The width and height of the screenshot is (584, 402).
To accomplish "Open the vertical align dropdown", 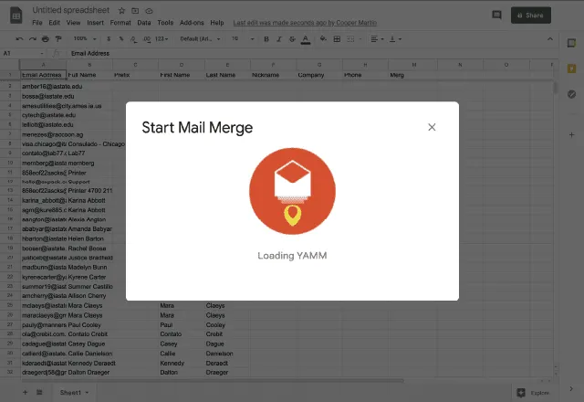I will click(x=395, y=38).
